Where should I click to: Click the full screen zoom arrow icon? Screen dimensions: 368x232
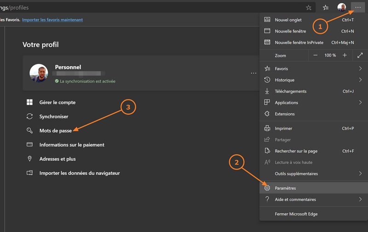360,55
